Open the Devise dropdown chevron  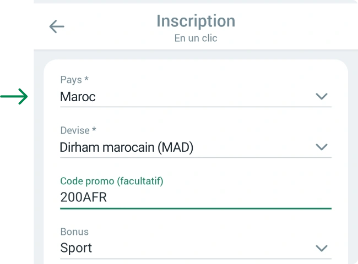tap(321, 147)
